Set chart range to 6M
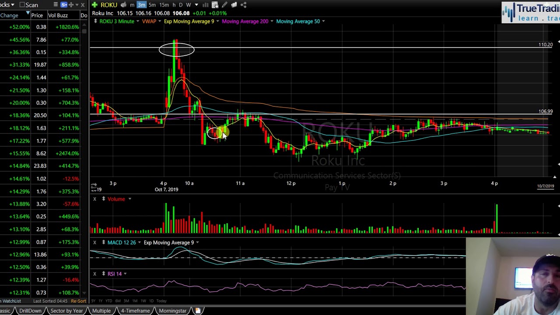560x315 pixels. [x=118, y=301]
